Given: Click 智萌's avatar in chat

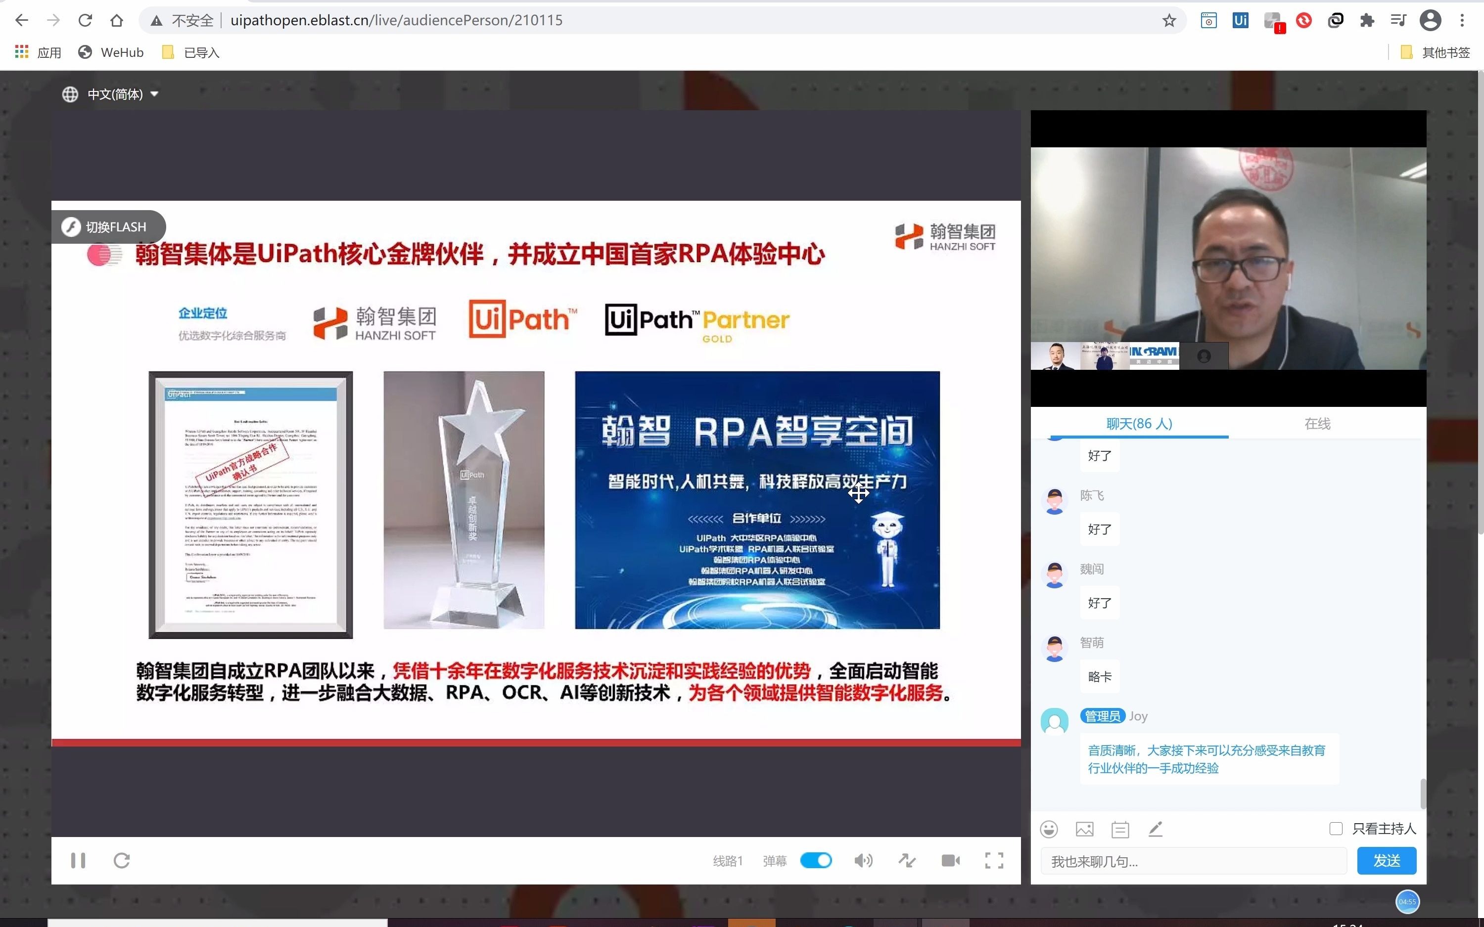Looking at the screenshot, I should pyautogui.click(x=1054, y=649).
